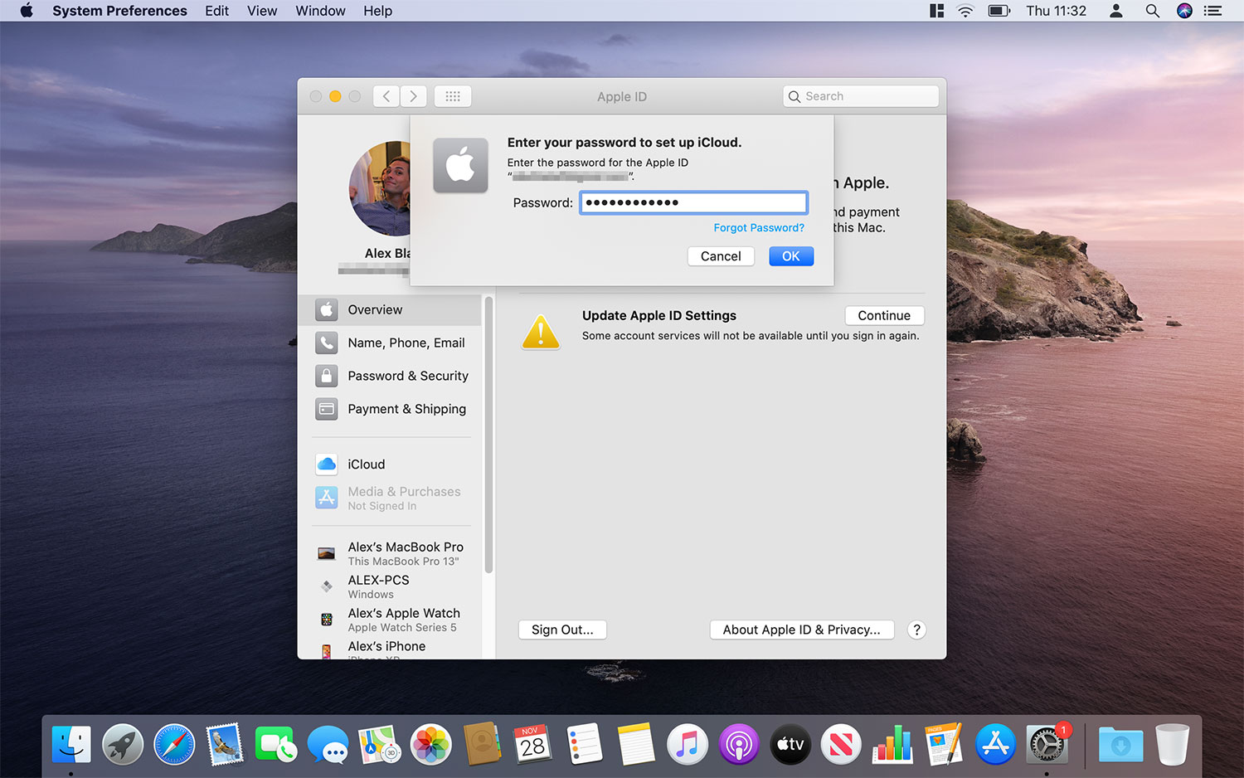Click the Wi-Fi status icon
Viewport: 1244px width, 778px height.
(x=965, y=11)
